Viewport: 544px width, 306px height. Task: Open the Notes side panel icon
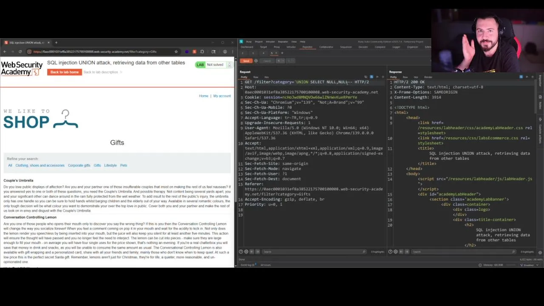point(540,97)
